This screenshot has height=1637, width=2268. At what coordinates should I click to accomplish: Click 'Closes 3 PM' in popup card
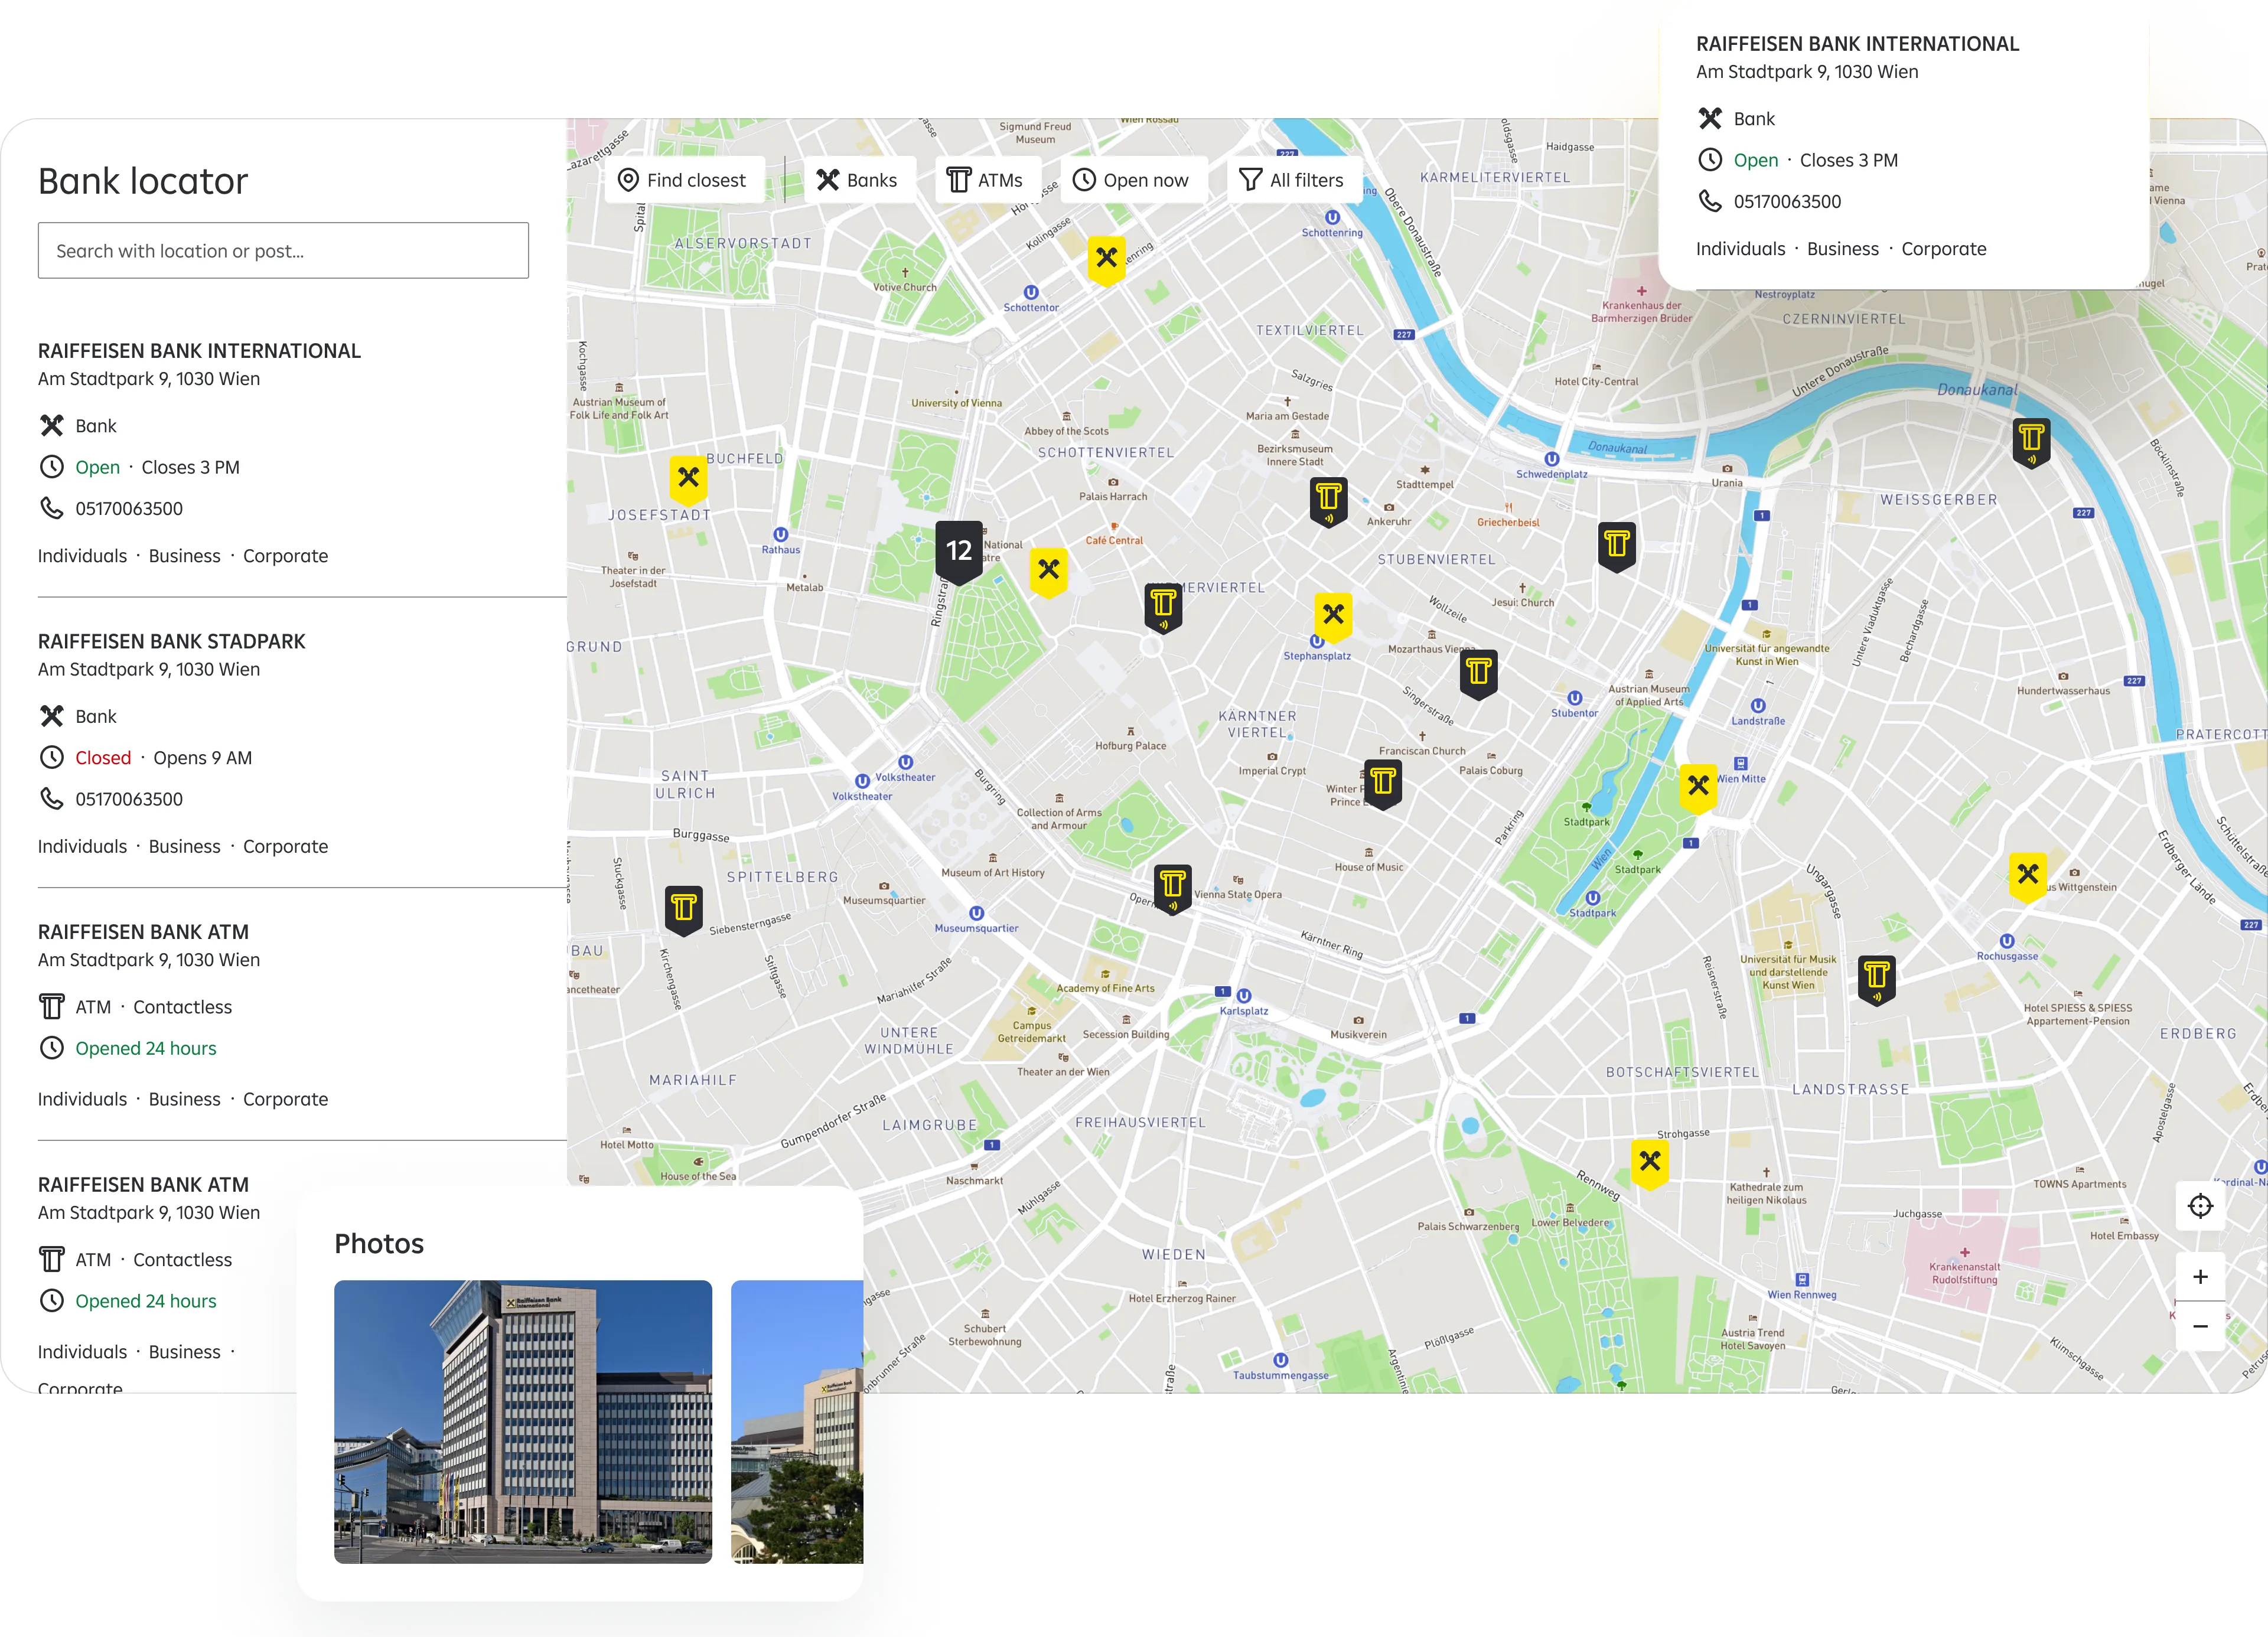coord(1848,160)
